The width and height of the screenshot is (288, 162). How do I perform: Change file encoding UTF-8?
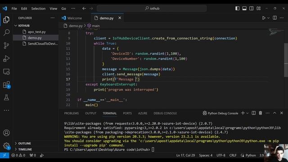pyautogui.click(x=221, y=155)
